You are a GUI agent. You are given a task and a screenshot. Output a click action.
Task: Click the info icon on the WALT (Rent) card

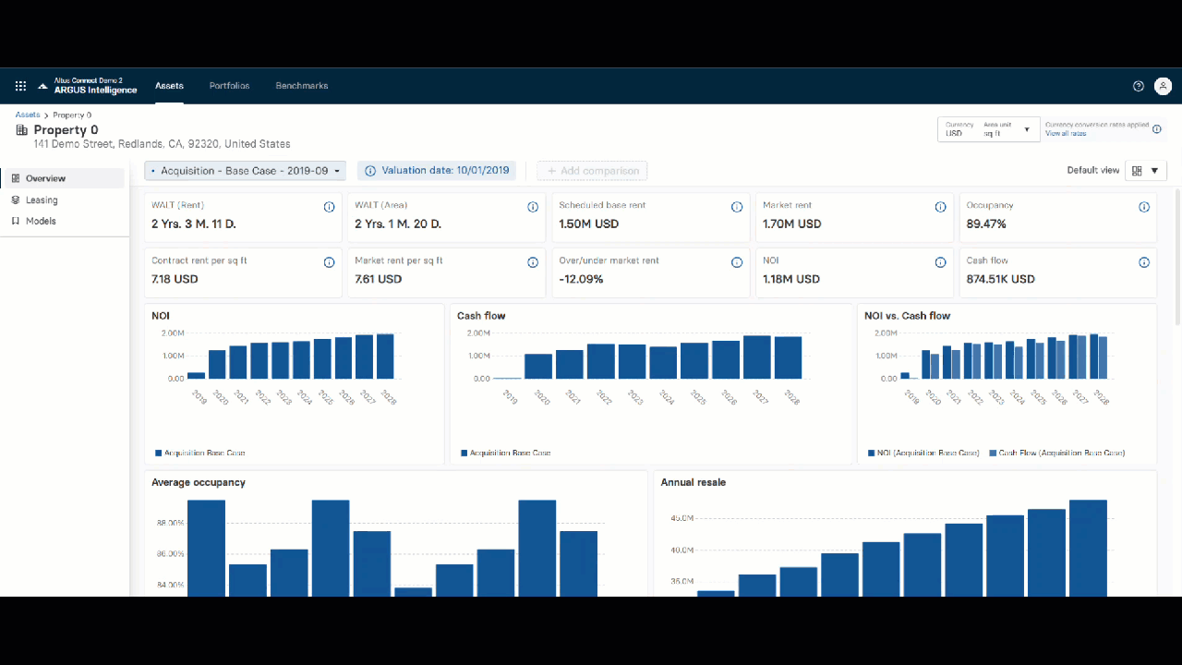coord(330,207)
